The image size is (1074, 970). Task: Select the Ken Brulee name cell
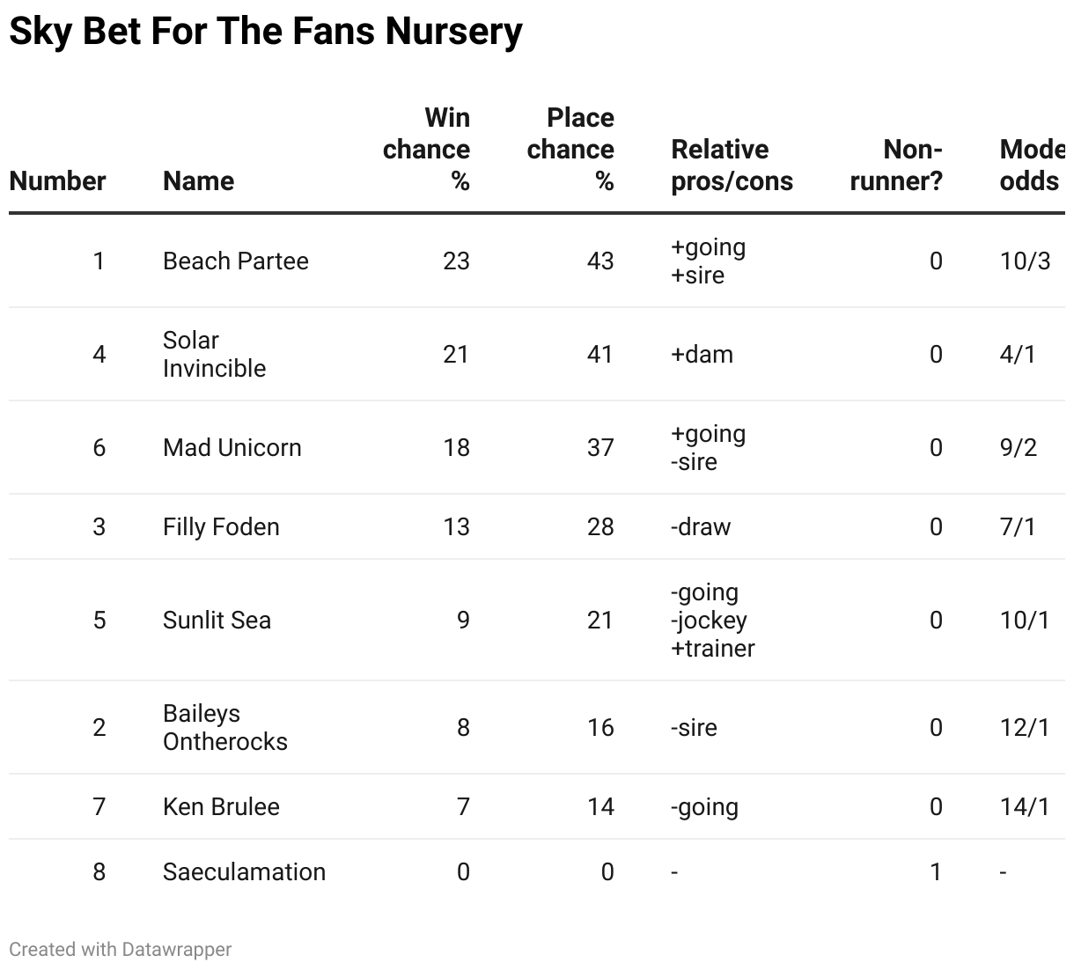pyautogui.click(x=221, y=807)
